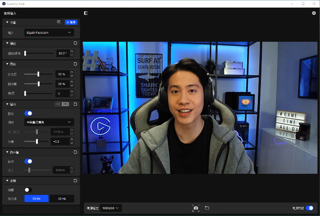Open the 1080p60 video format dropdown
This screenshot has height=216, width=320.
pos(111,208)
